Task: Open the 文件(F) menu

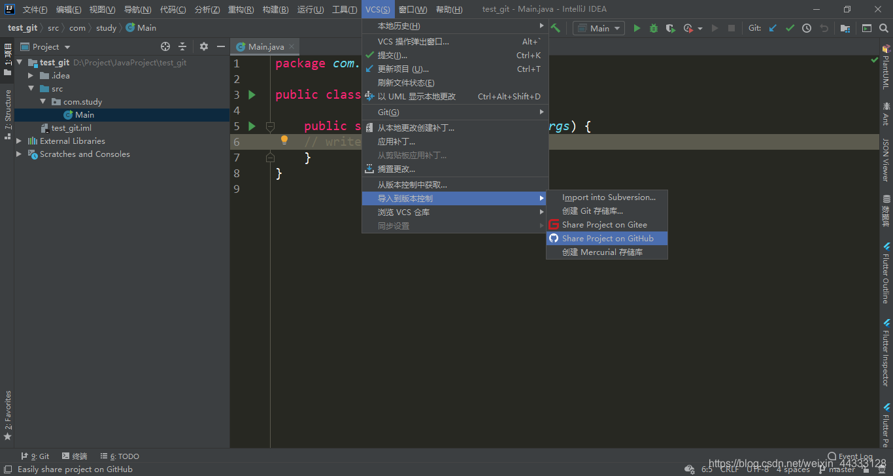Action: tap(35, 10)
